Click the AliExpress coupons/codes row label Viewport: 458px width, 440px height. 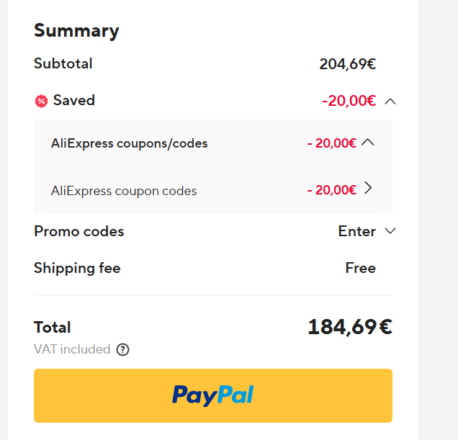129,143
